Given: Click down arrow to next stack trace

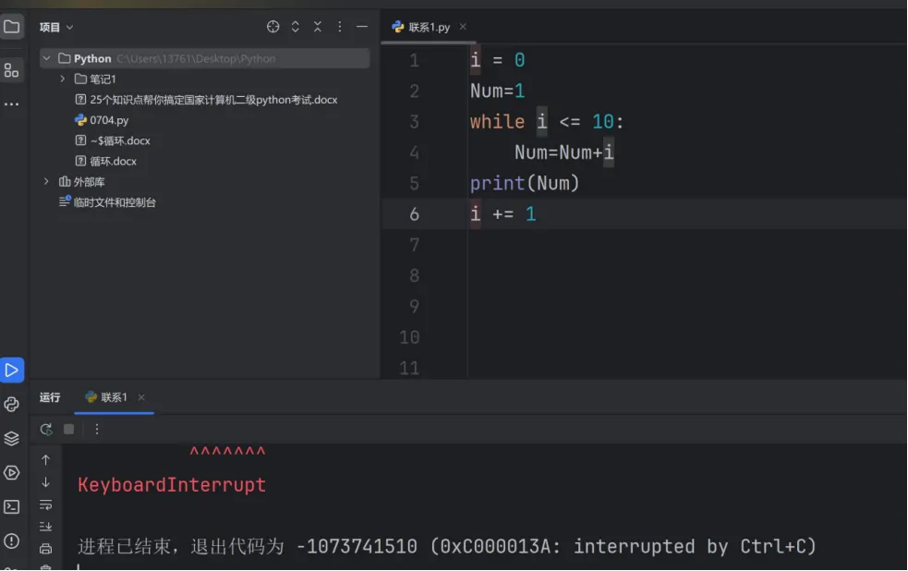Looking at the screenshot, I should 46,481.
